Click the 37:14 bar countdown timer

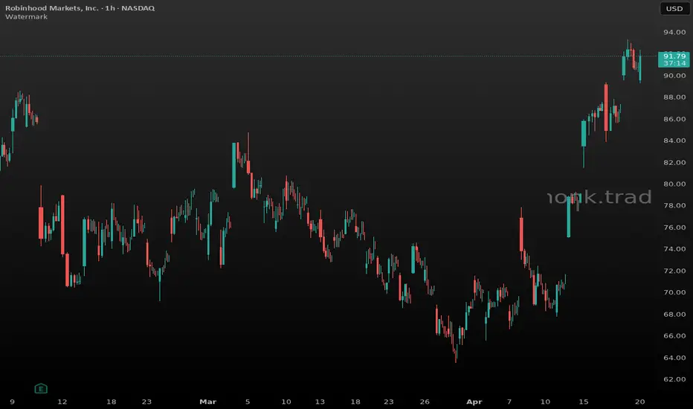point(674,63)
